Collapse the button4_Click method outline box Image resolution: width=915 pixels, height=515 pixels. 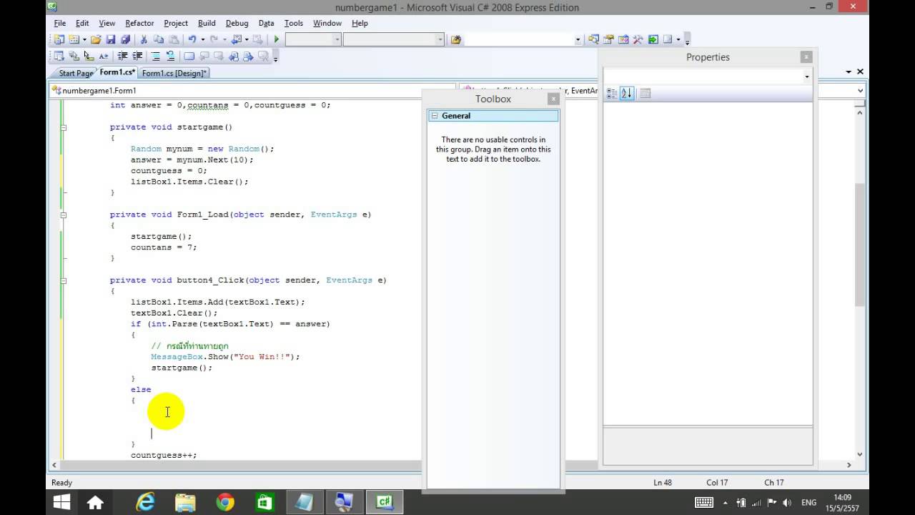click(x=64, y=280)
